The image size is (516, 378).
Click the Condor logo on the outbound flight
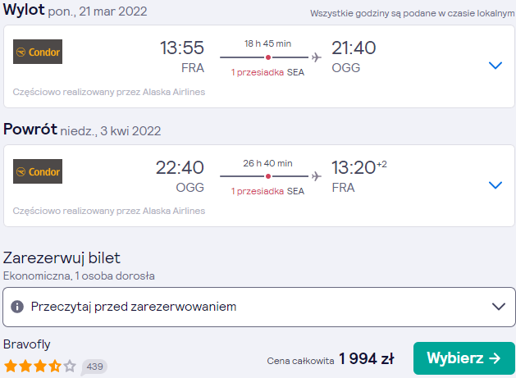point(38,52)
